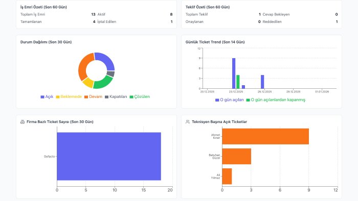
Task: Click the people icon beside Teknisyen Başına Açık Ticketlar
Action: (x=188, y=122)
